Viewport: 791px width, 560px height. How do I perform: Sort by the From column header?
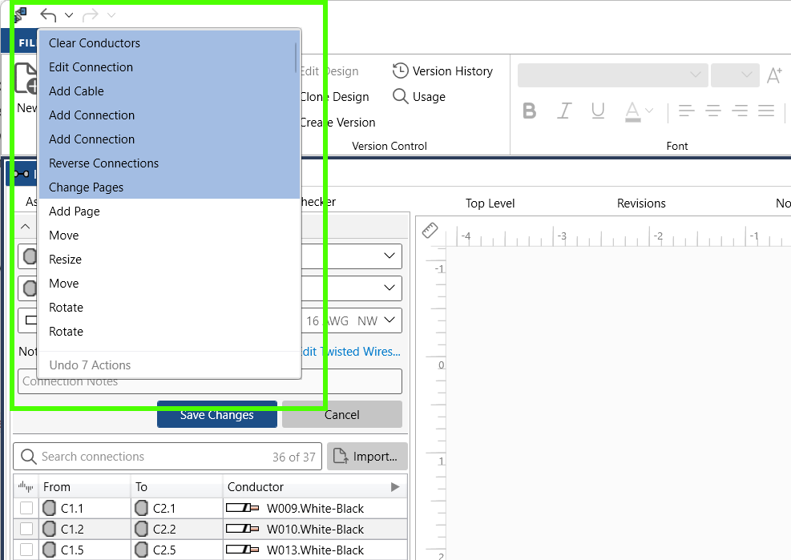click(x=85, y=487)
